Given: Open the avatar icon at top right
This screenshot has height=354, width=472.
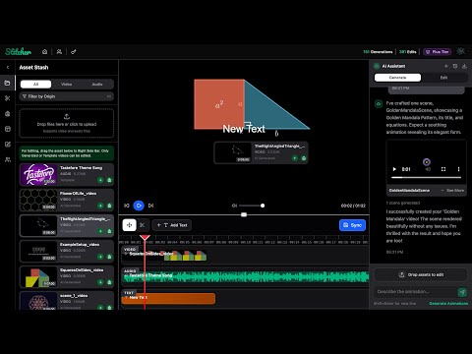Looking at the screenshot, I should pos(461,51).
